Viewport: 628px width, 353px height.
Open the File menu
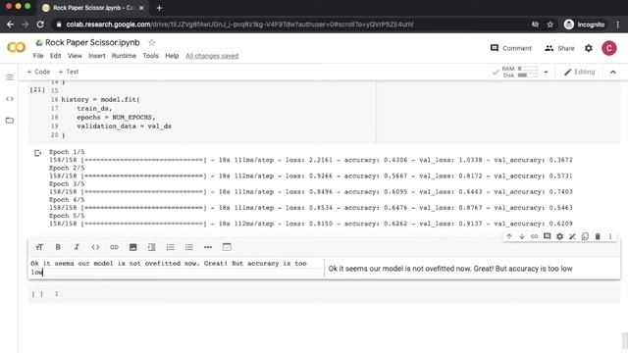point(38,56)
